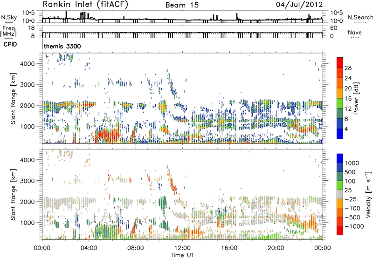Click the "Velocity [m s-1]" colorbar title
The height and width of the screenshot is (258, 373).
tap(368, 194)
